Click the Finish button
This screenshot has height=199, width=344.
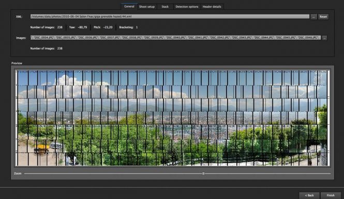click(x=331, y=195)
